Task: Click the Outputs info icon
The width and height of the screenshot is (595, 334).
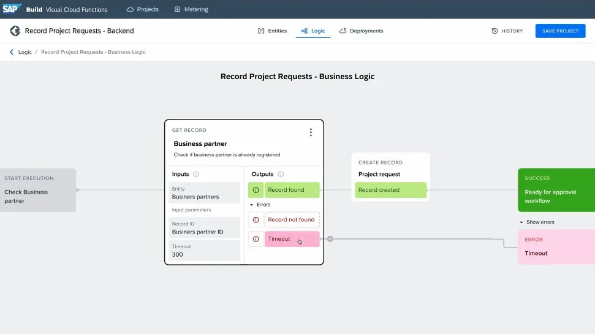Action: click(x=281, y=175)
